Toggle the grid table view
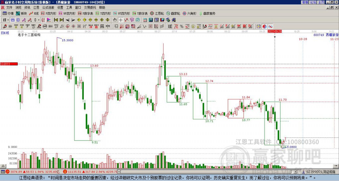The height and width of the screenshot is (181, 339). click(259, 26)
